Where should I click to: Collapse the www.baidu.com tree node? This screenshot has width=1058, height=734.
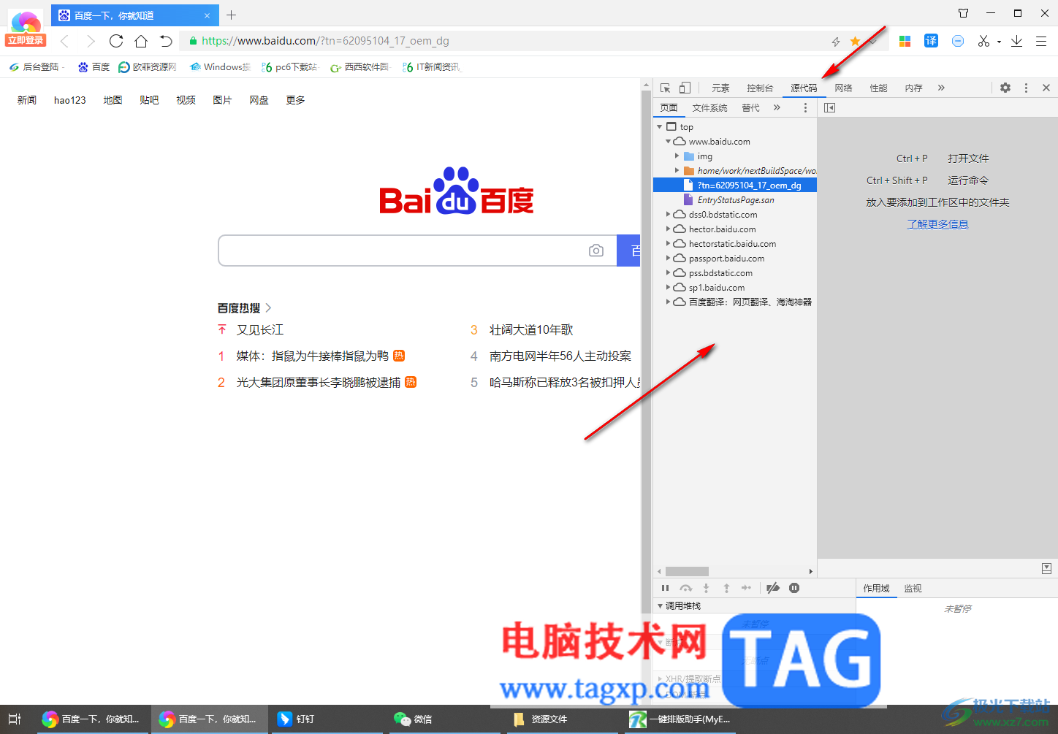point(668,142)
